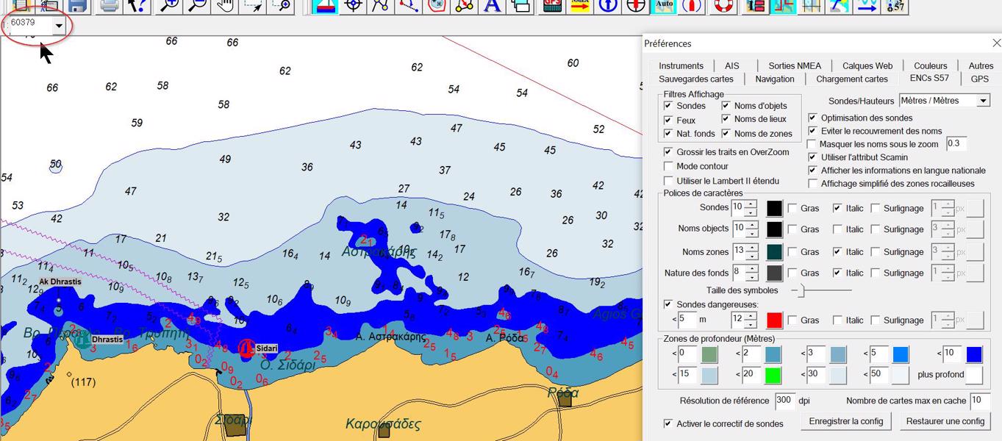1002x441 pixels.
Task: Click the numbered list chart icon
Action: click(755, 6)
